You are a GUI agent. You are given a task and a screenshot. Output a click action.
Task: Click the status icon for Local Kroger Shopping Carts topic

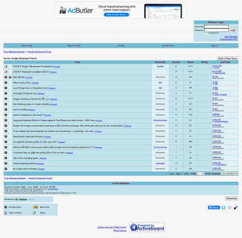click(x=6, y=88)
